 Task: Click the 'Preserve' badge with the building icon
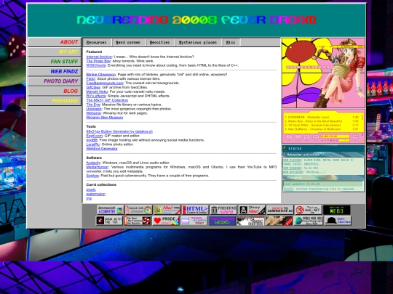coord(223,210)
